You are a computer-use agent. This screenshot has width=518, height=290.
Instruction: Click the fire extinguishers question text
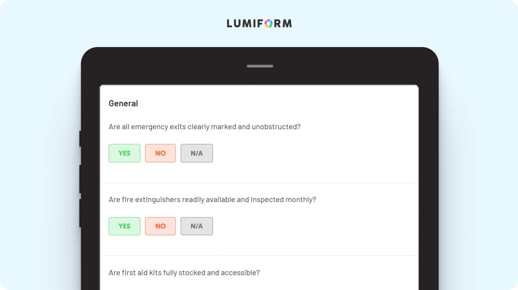click(x=212, y=200)
